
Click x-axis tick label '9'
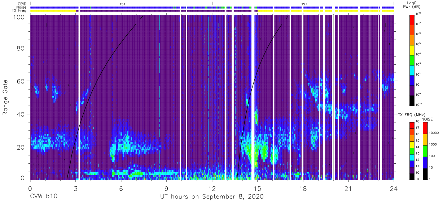[x=167, y=189]
